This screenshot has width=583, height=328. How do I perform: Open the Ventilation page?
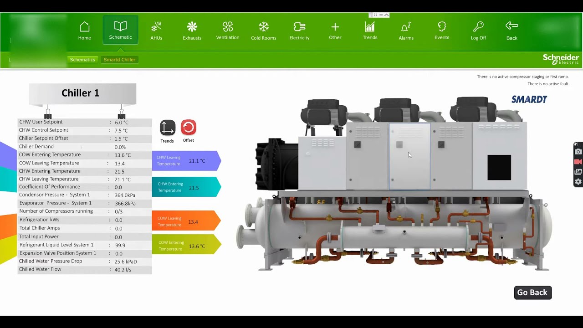(228, 31)
